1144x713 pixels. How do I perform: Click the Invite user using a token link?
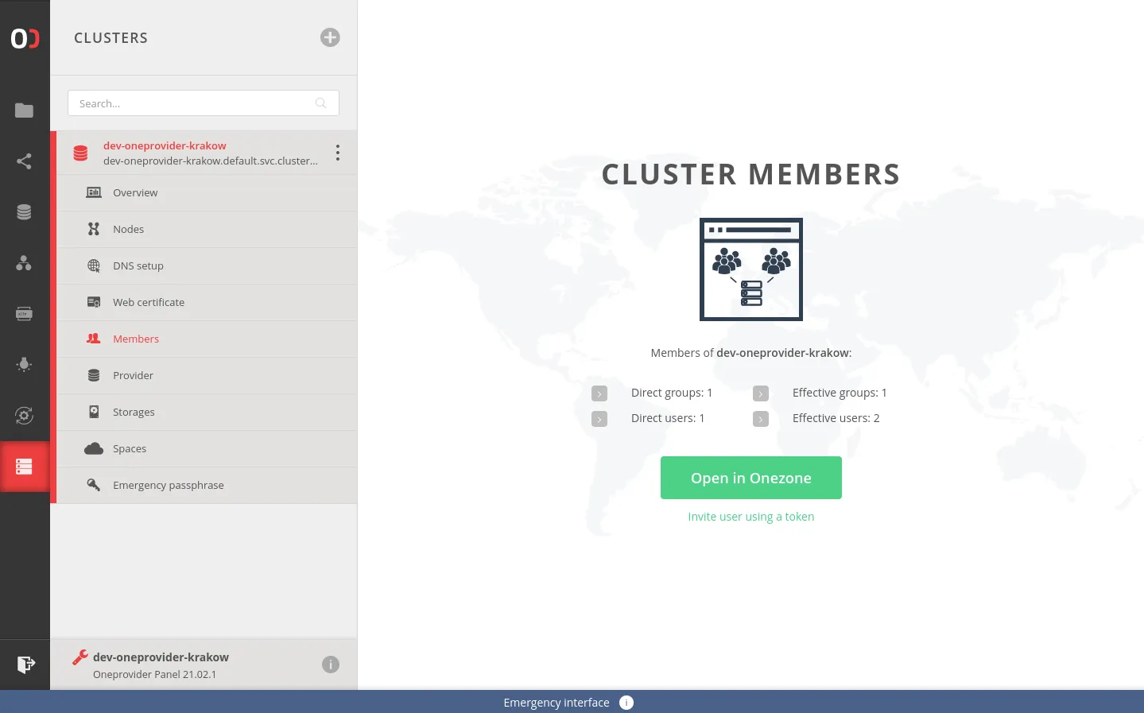pyautogui.click(x=750, y=516)
